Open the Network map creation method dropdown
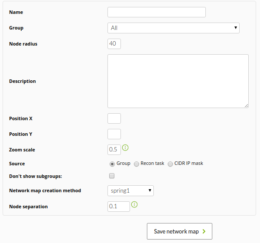260x243 pixels. tap(130, 190)
